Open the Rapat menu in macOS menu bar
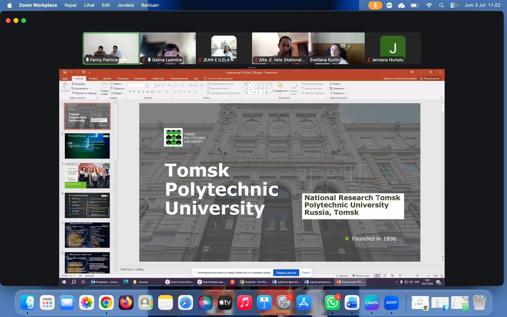The height and width of the screenshot is (317, 507). (x=70, y=5)
